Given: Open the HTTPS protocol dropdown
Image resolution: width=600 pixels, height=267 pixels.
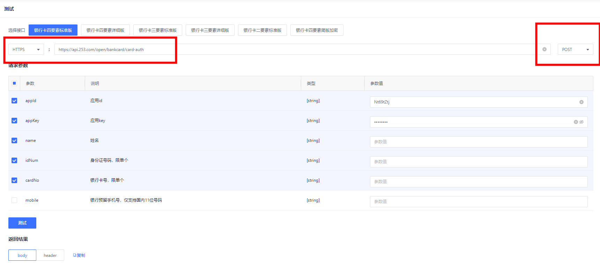Looking at the screenshot, I should [x=26, y=50].
